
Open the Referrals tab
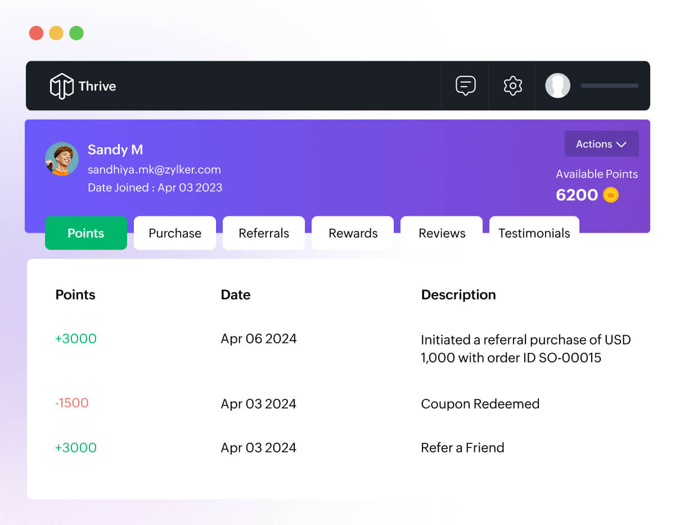click(264, 233)
